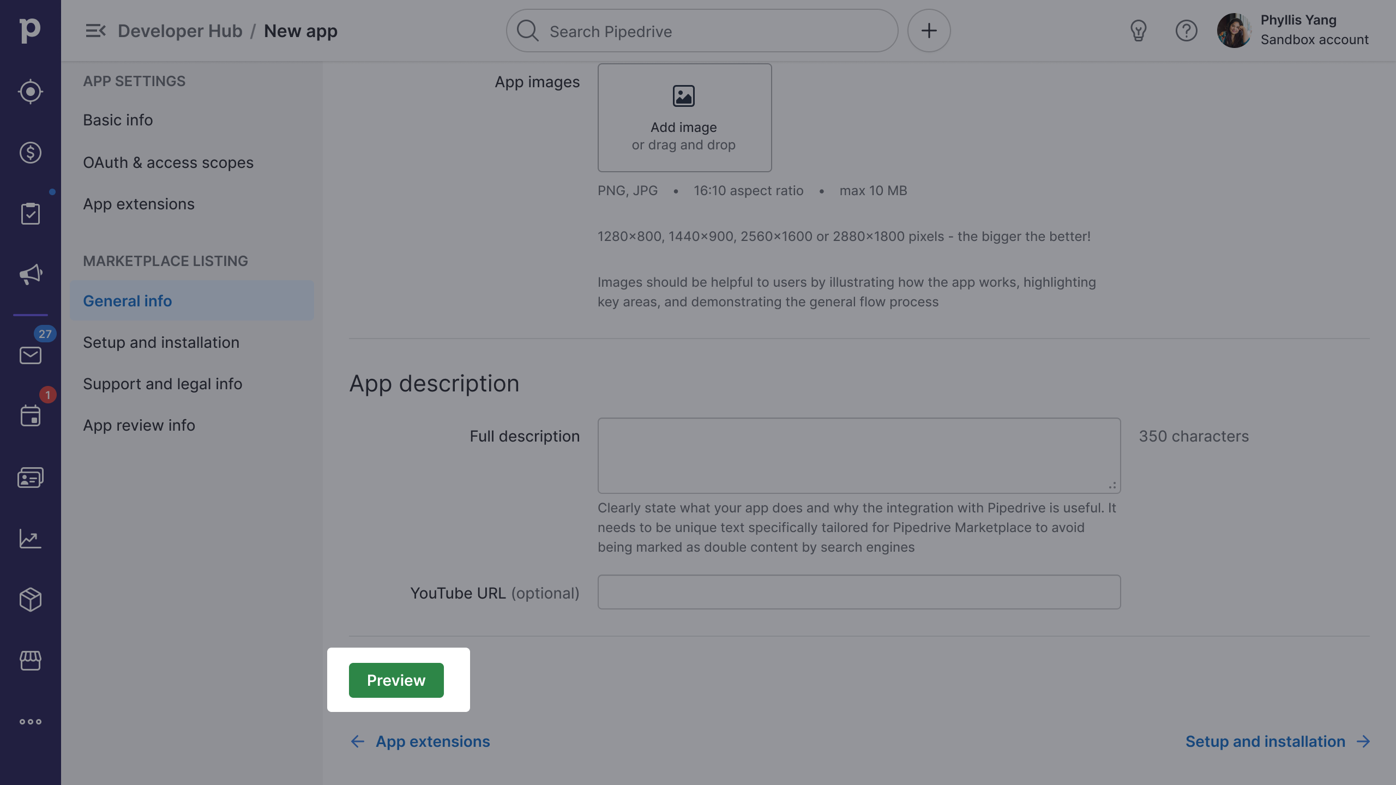
Task: Open the Activities calendar icon
Action: [x=31, y=415]
